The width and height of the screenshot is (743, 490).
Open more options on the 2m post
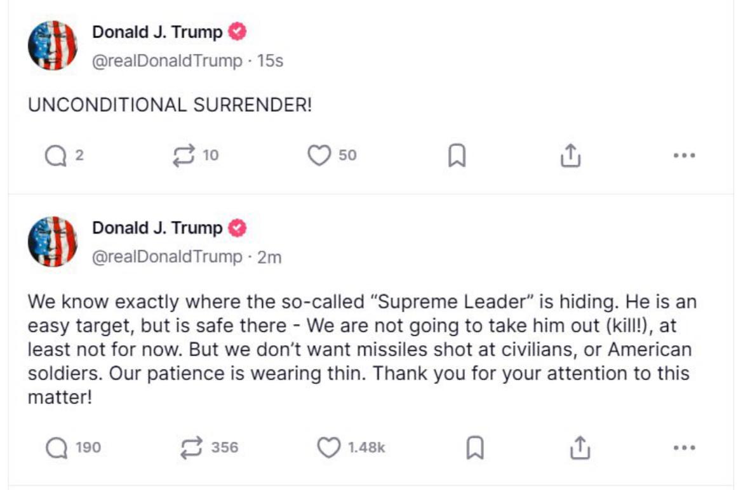click(x=684, y=447)
